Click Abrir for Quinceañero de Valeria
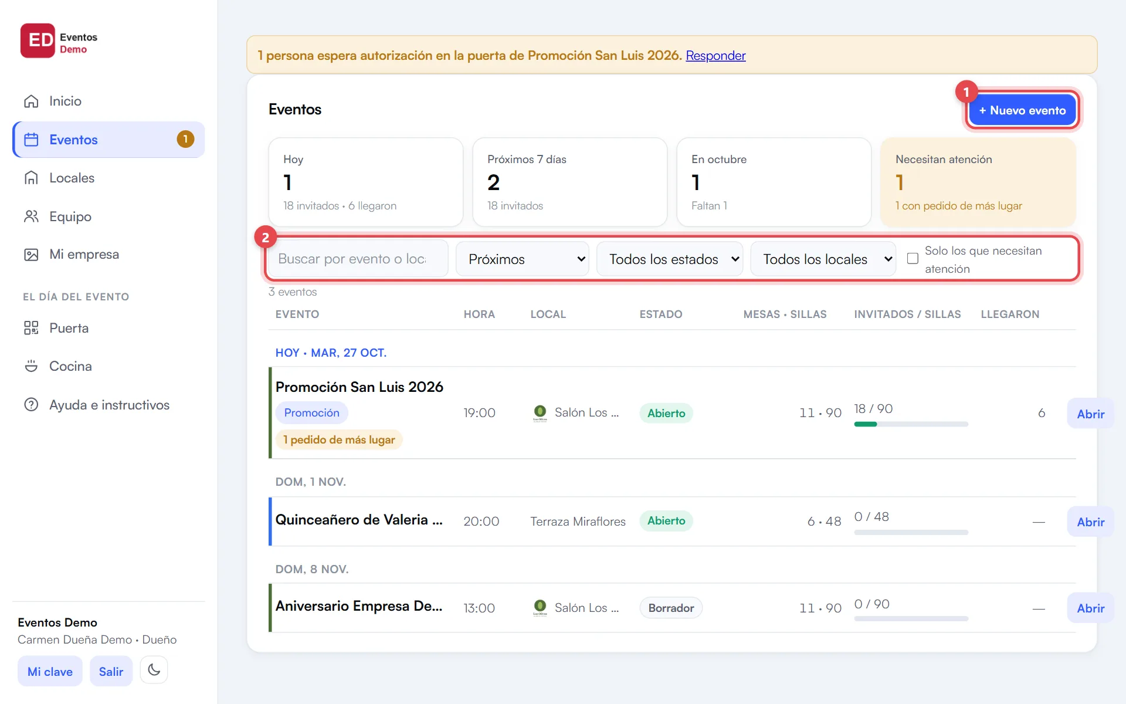The width and height of the screenshot is (1126, 704). [x=1090, y=522]
